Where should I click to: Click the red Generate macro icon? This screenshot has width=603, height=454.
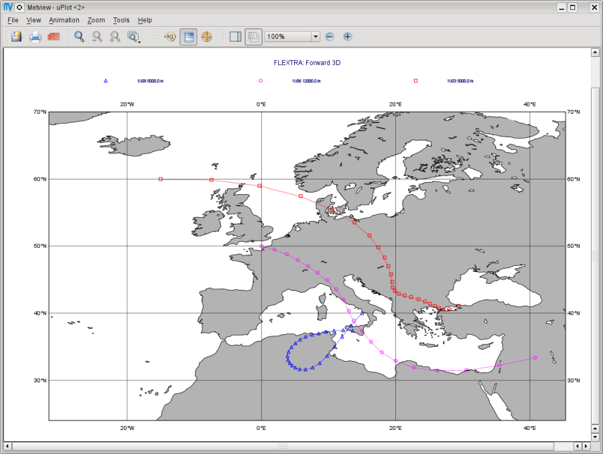click(x=54, y=37)
